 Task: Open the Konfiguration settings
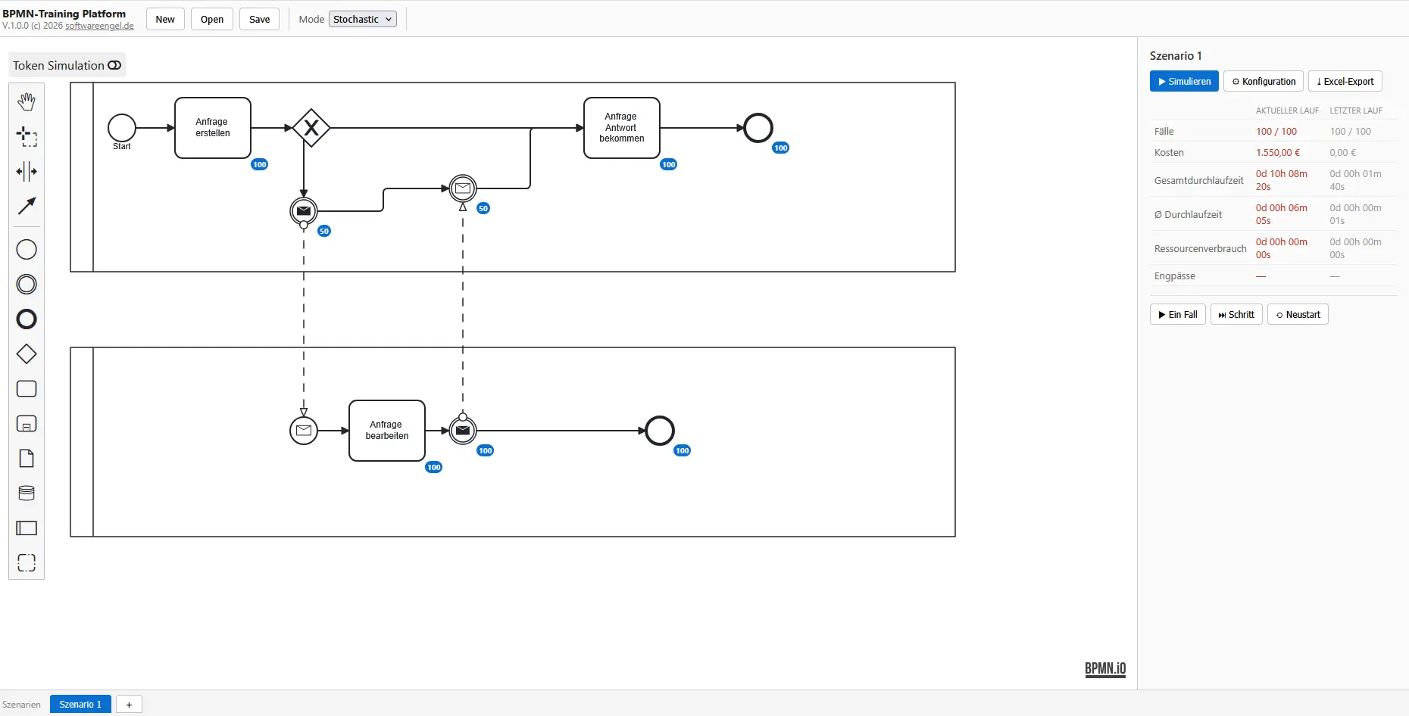pos(1264,81)
